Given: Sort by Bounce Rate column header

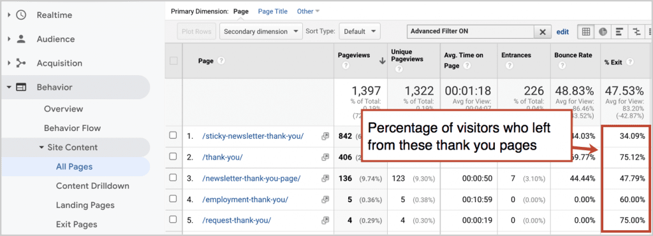Looking at the screenshot, I should tap(573, 55).
